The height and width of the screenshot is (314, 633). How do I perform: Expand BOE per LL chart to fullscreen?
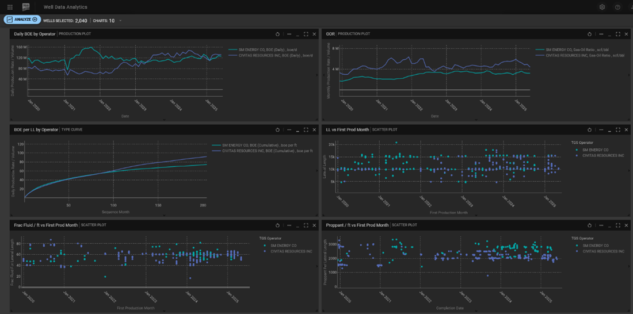coord(306,130)
